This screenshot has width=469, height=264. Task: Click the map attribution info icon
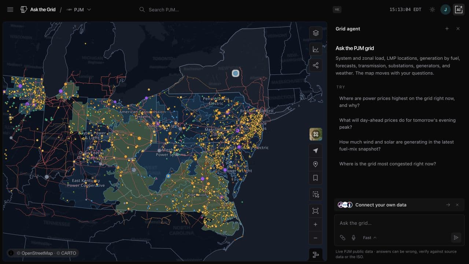[11, 253]
